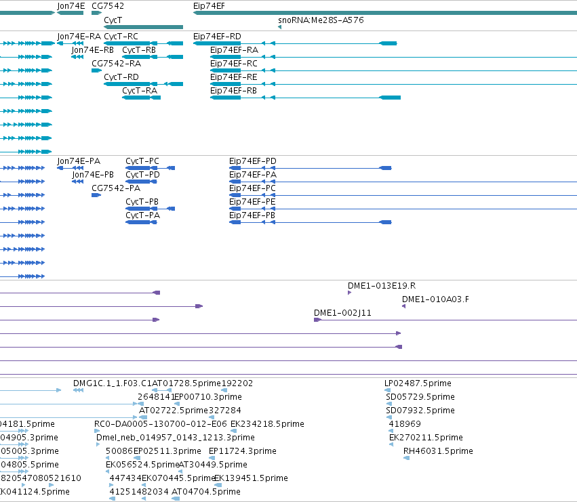
Task: Select protein Eip74EF-PB
Action: pos(252,215)
